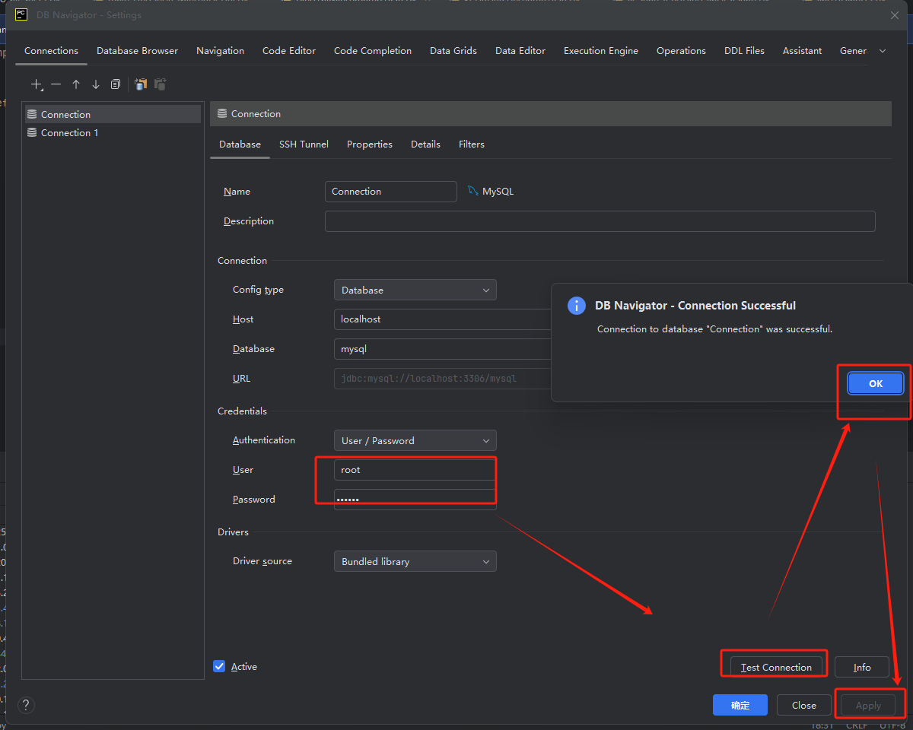
Task: Open the Data Grids tab
Action: (x=453, y=51)
